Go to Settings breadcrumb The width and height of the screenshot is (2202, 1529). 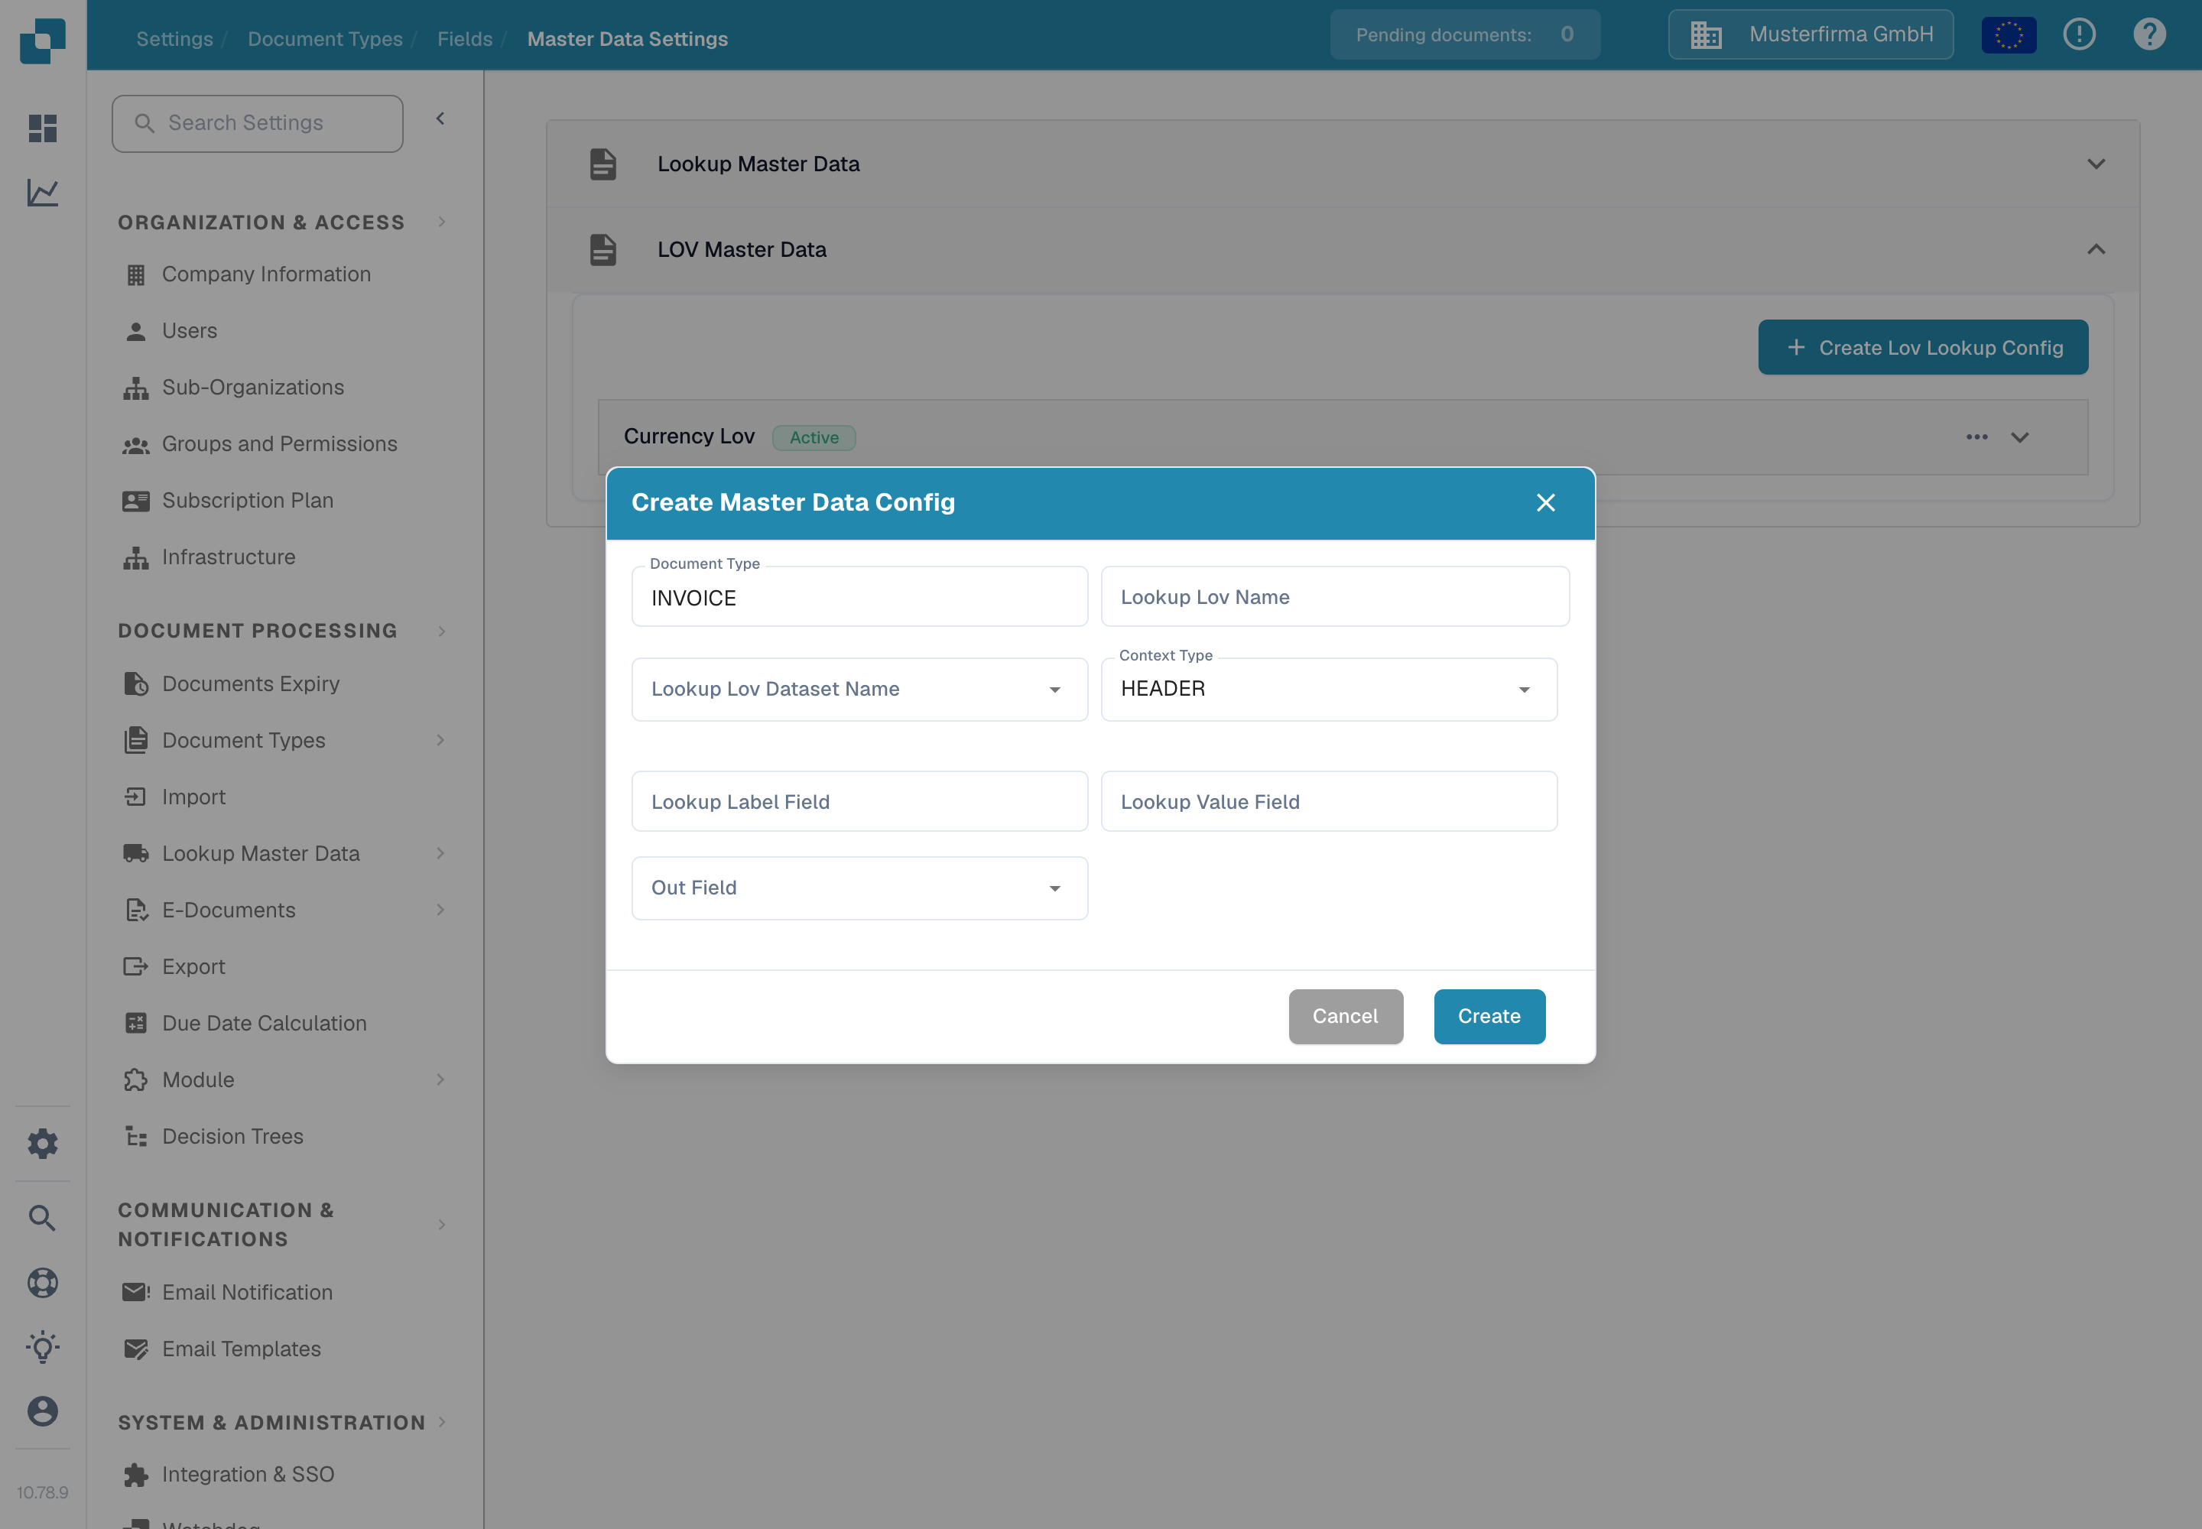click(x=174, y=38)
